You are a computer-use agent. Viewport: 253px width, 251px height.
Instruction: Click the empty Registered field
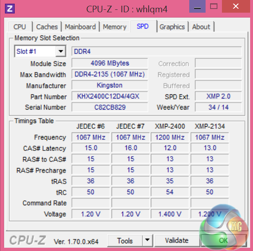(x=218, y=74)
